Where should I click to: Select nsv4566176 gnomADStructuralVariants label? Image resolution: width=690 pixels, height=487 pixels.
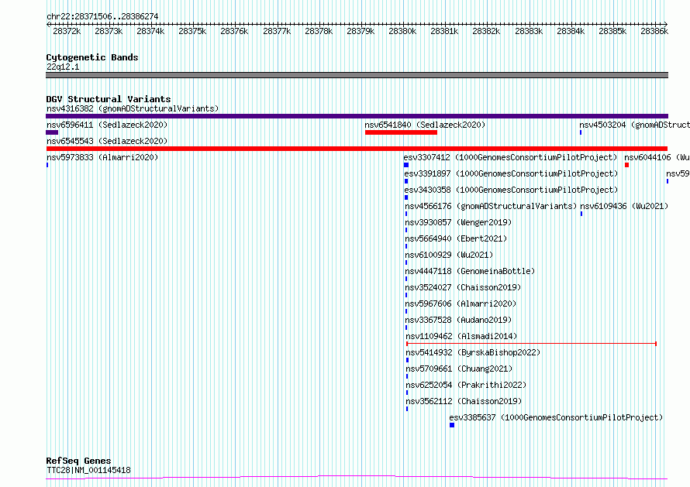point(491,206)
